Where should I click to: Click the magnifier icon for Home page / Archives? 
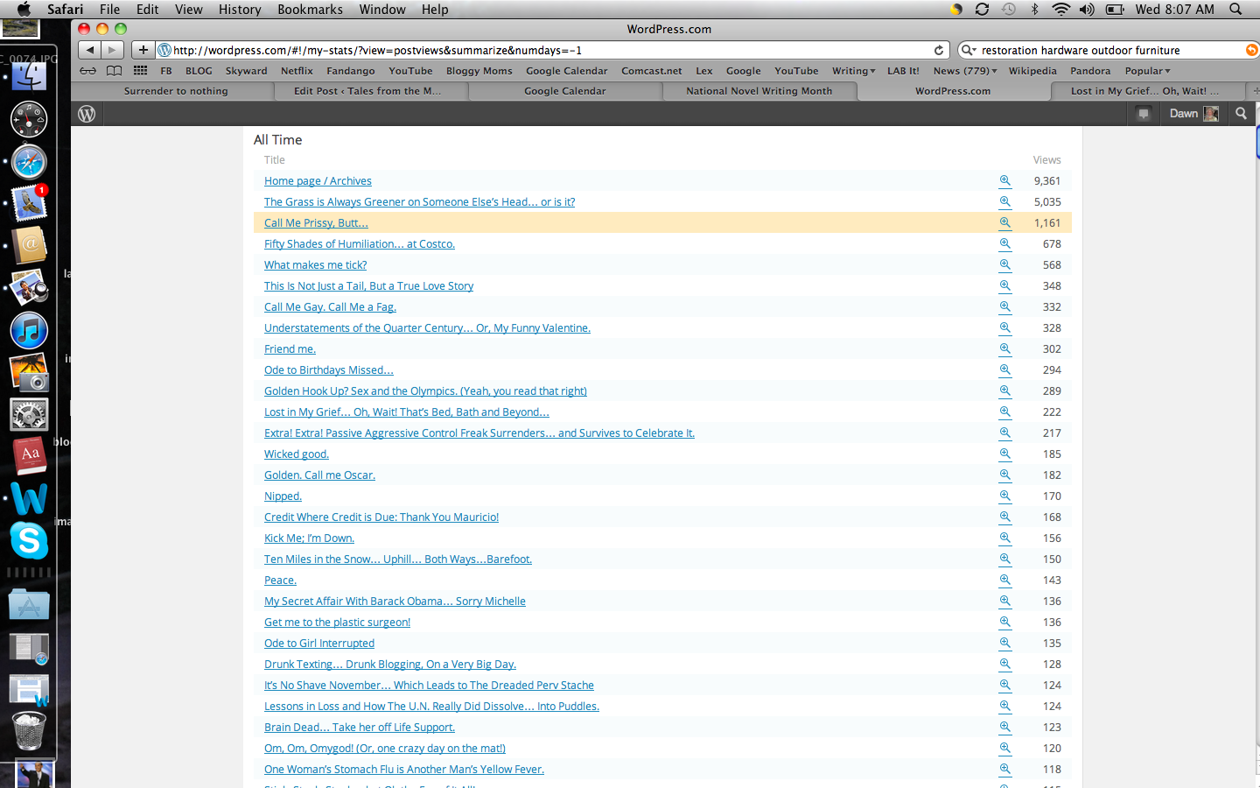pyautogui.click(x=1004, y=180)
